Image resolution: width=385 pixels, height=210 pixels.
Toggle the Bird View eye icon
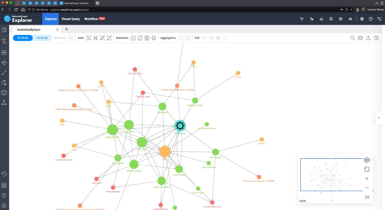coord(71,38)
